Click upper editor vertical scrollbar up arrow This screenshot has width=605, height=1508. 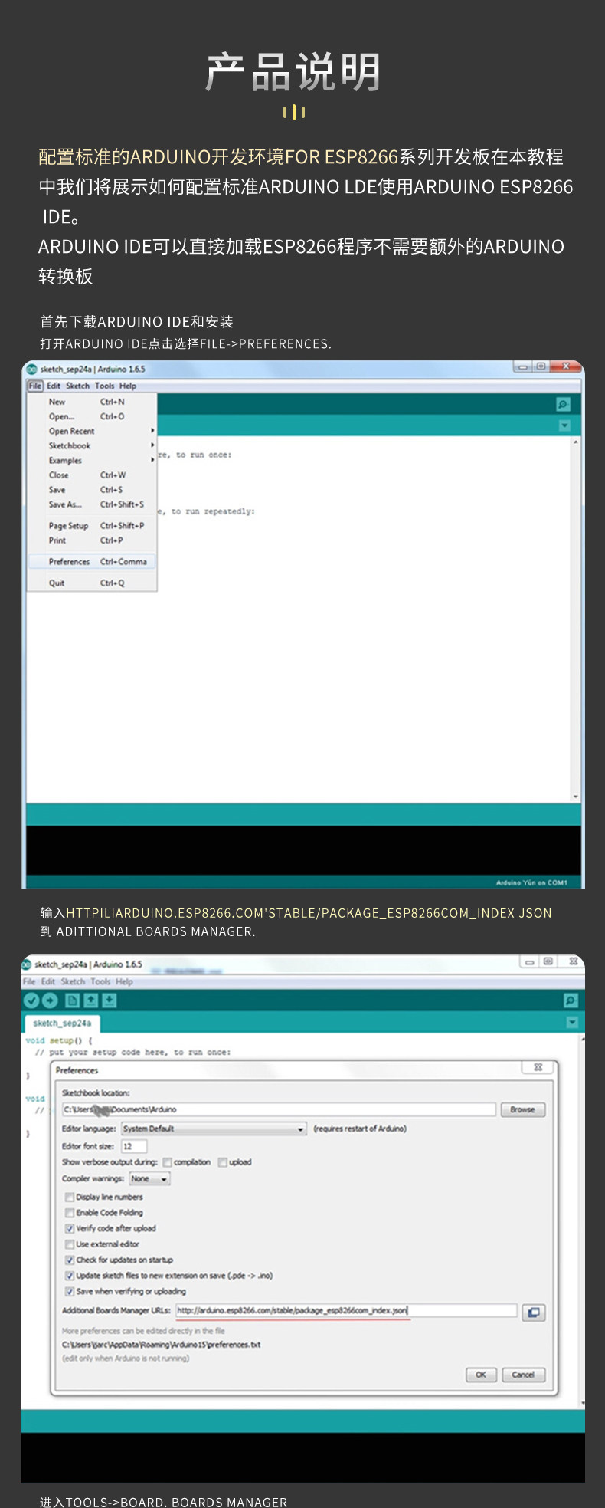click(x=576, y=443)
